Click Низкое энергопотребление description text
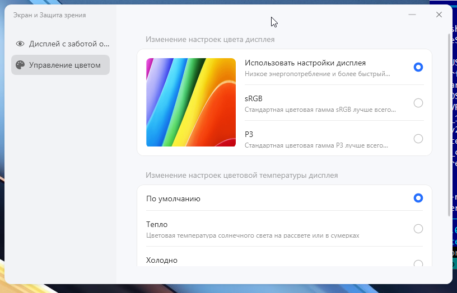This screenshot has height=293, width=457. click(x=318, y=74)
